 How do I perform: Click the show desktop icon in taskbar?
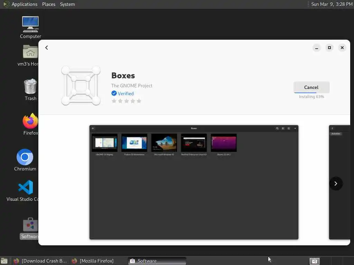coord(4,261)
